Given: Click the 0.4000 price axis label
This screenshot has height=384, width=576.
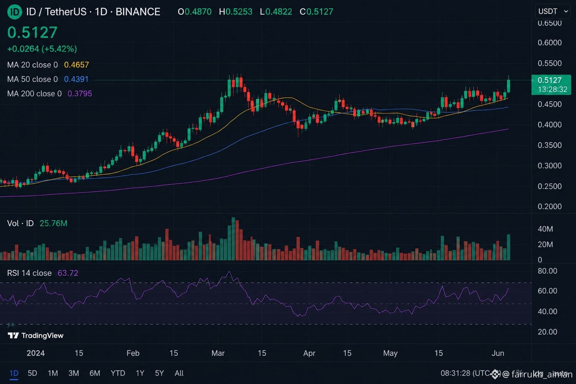Looking at the screenshot, I should coord(550,124).
